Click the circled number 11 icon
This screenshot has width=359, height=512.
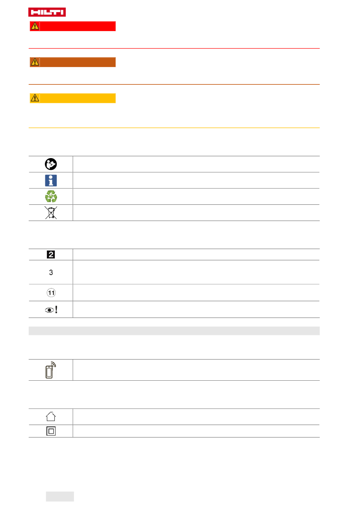(51, 293)
